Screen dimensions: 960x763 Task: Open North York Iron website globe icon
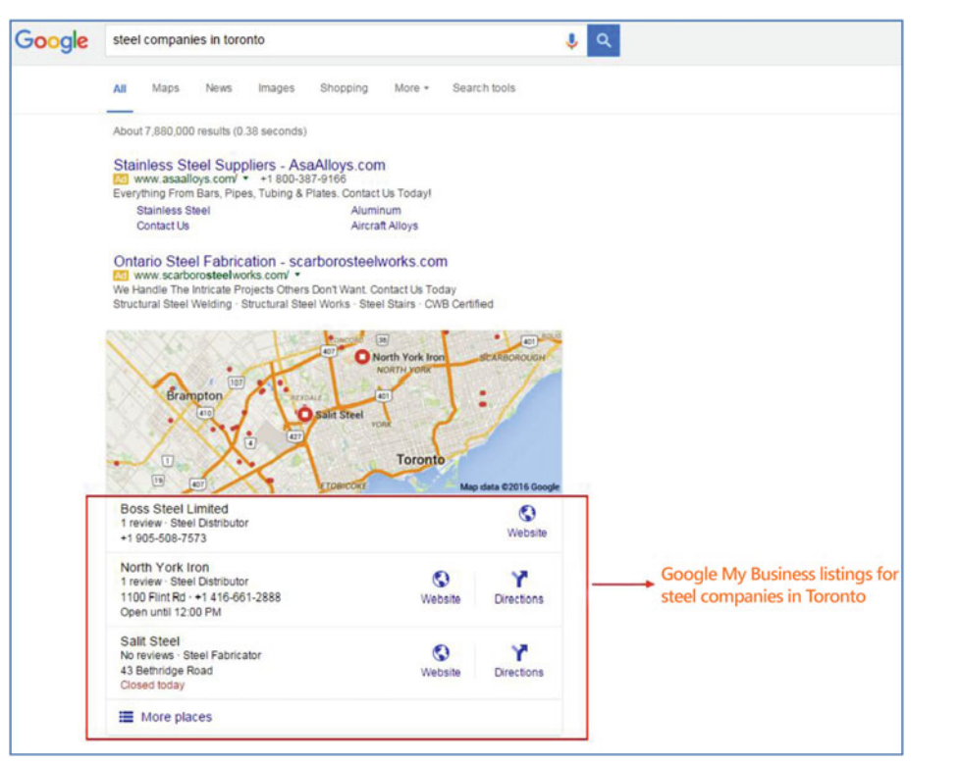[441, 579]
